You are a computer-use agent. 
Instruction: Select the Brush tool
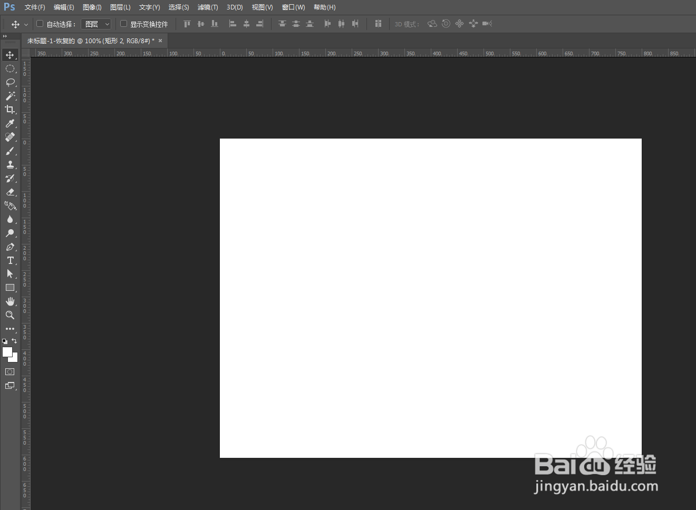click(10, 151)
